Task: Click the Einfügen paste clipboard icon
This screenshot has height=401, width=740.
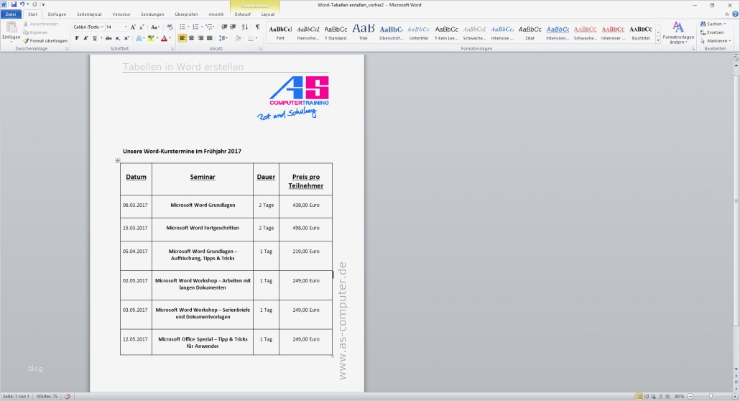Action: click(x=11, y=28)
